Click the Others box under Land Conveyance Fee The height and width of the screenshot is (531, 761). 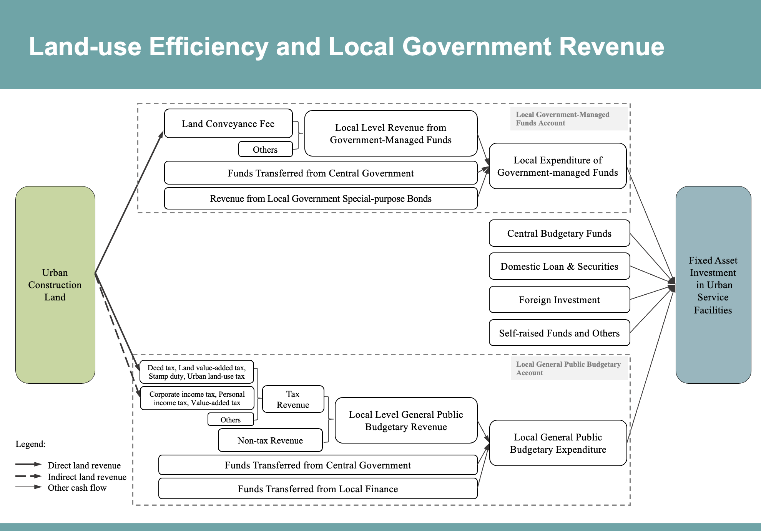click(266, 149)
